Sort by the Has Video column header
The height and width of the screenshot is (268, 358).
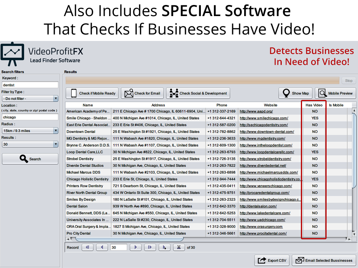coord(314,105)
